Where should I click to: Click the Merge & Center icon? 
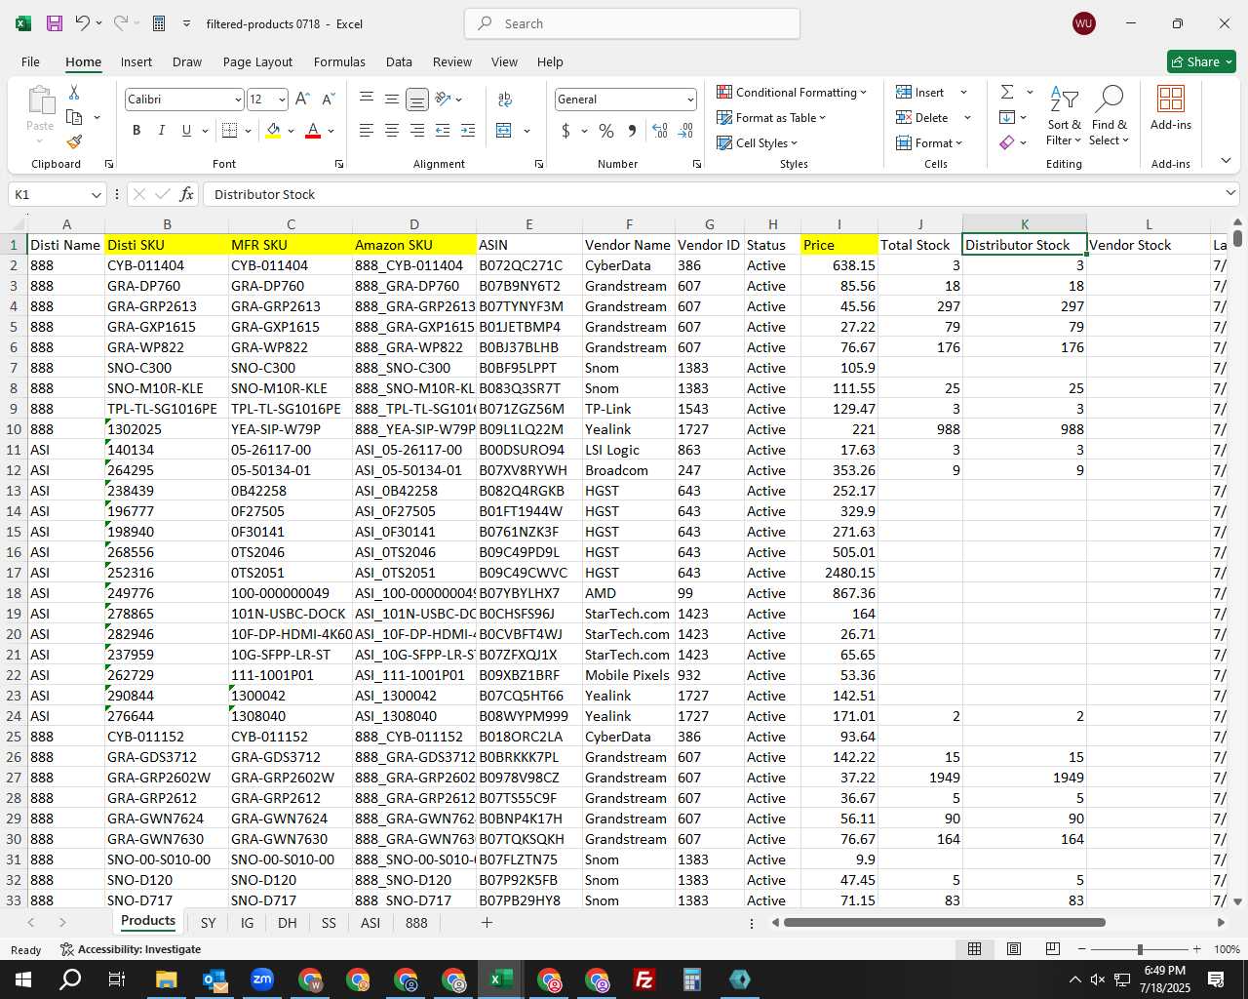(x=504, y=130)
